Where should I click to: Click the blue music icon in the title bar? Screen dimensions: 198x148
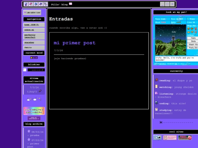36,4
